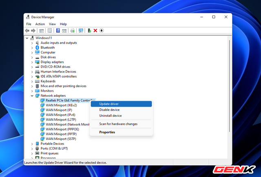Expand IDE ATA/ATAPI controllers
This screenshot has width=261, height=177.
[x=32, y=77]
